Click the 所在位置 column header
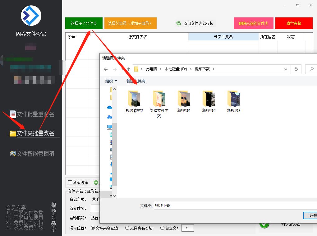This screenshot has width=317, height=236. (x=268, y=37)
